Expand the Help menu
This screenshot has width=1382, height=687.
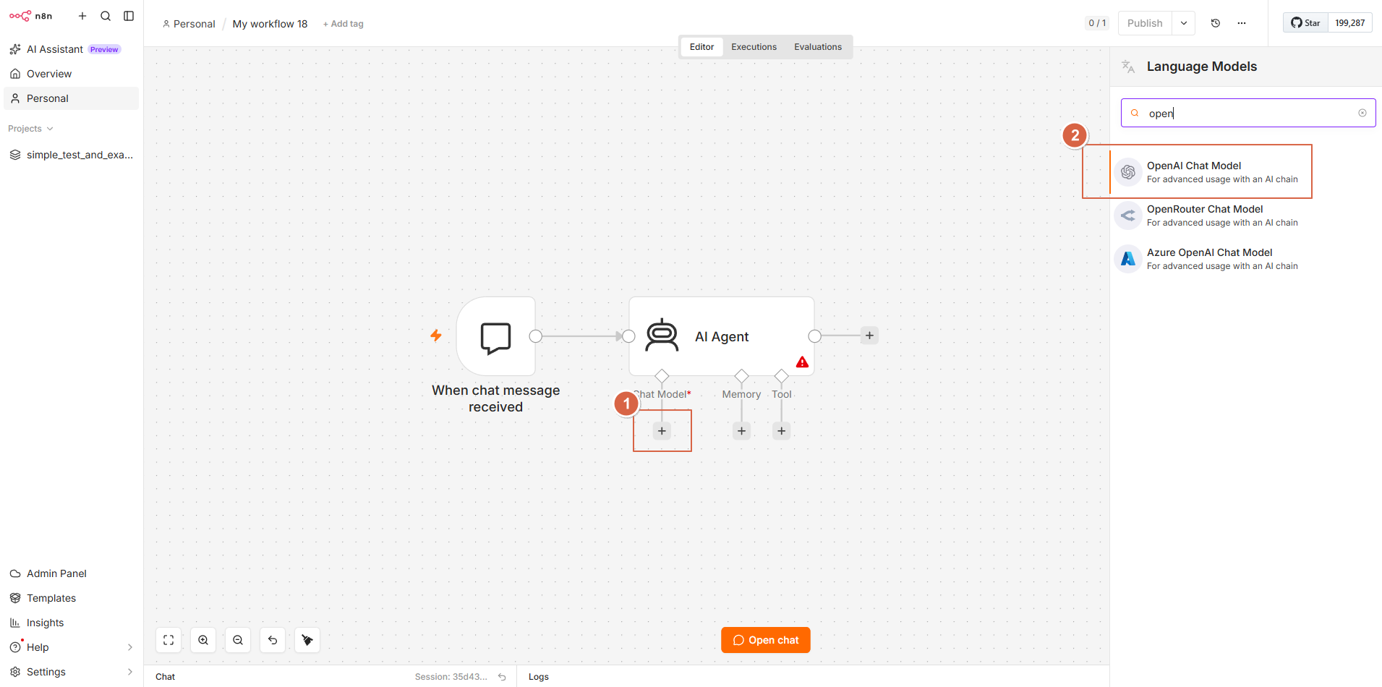point(71,647)
